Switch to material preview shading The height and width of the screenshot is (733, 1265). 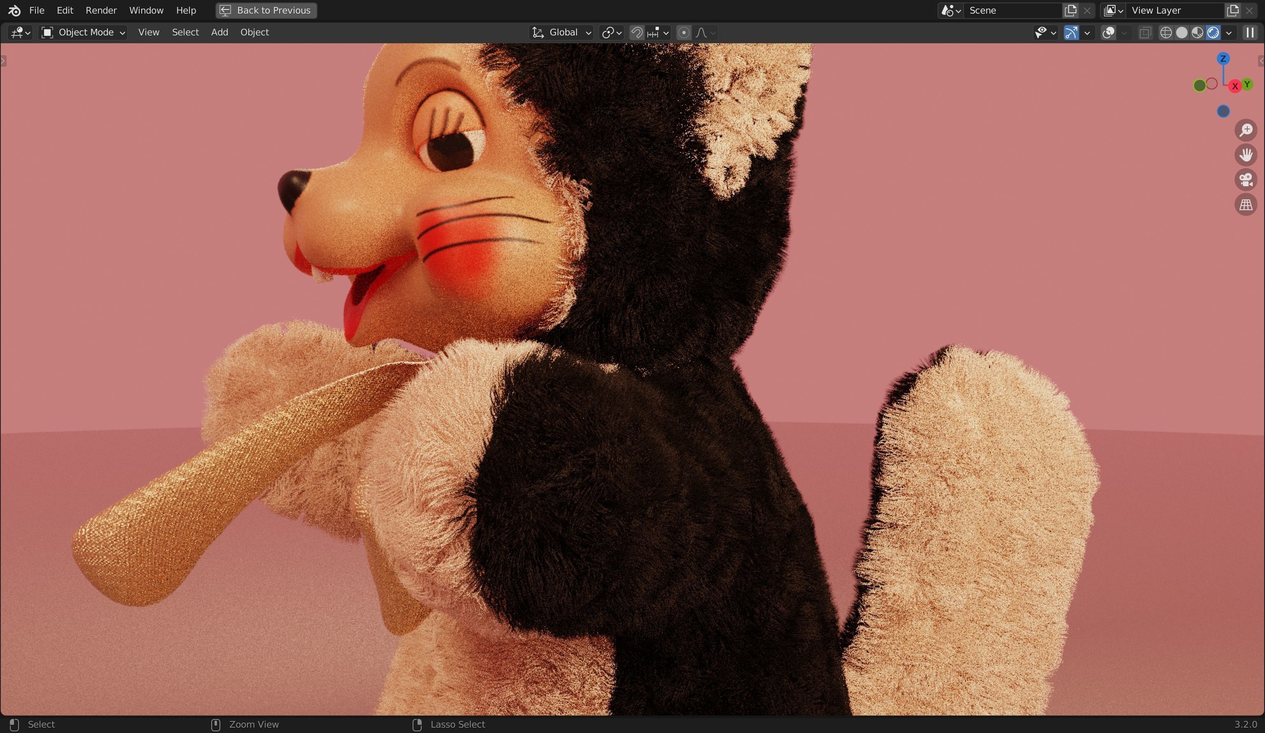[1197, 33]
